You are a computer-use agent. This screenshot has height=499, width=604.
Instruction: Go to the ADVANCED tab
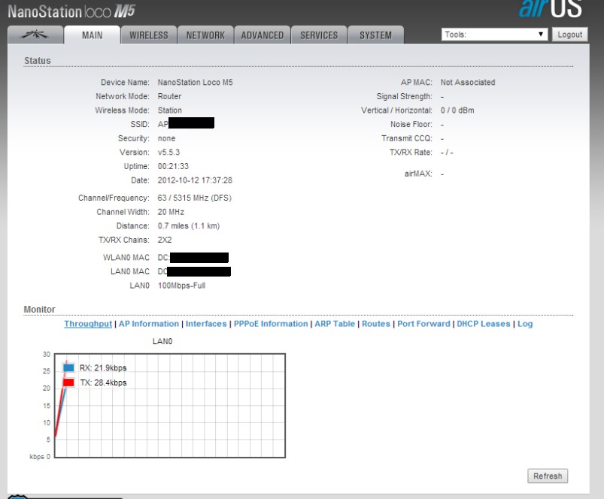coord(263,35)
